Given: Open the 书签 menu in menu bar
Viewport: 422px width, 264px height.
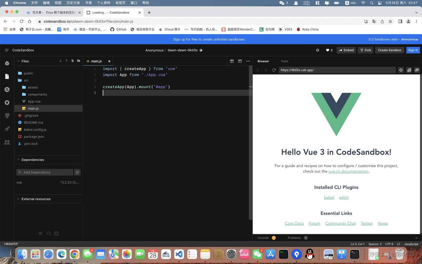Looking at the screenshot, I should pyautogui.click(x=88, y=3).
